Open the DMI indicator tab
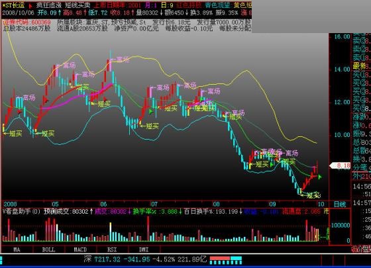This screenshot has width=371, height=268. coord(144,249)
